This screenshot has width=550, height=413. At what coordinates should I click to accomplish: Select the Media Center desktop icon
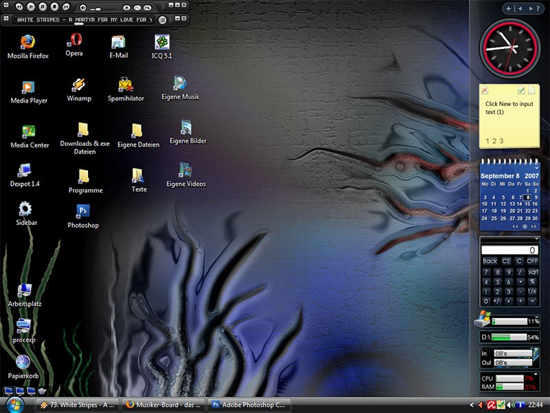(30, 136)
